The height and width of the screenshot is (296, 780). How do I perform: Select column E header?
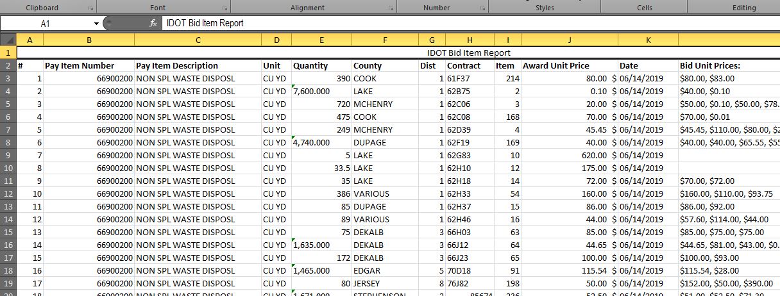coord(321,40)
